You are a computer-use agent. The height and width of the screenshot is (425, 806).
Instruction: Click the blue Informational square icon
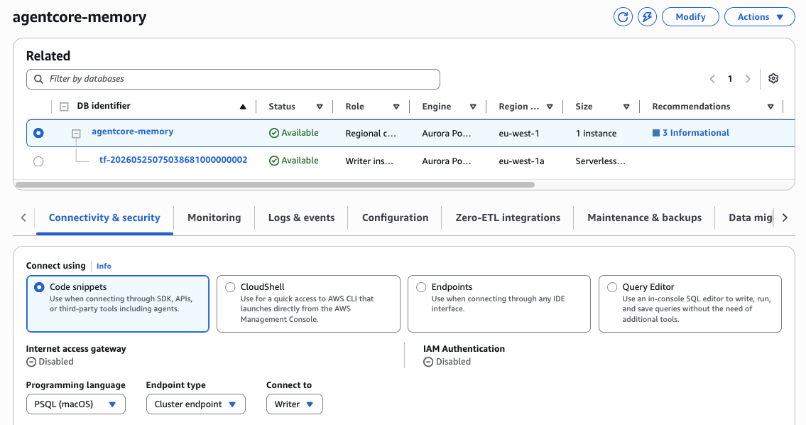click(x=656, y=133)
